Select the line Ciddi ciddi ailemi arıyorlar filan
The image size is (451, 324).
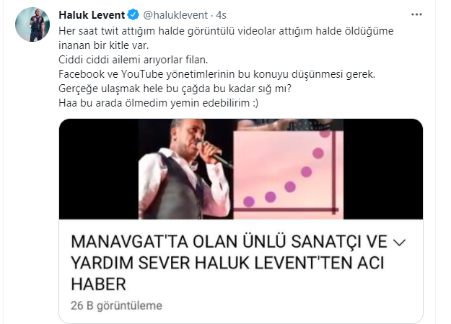133,60
